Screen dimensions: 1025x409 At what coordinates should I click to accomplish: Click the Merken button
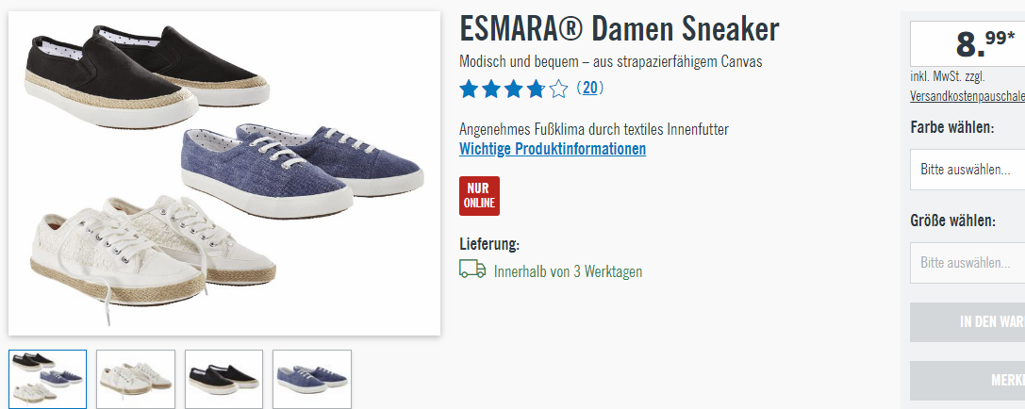(x=967, y=380)
